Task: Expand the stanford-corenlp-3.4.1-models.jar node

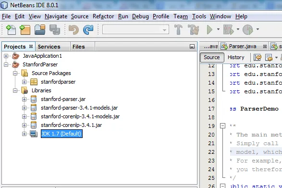Action: click(25, 116)
